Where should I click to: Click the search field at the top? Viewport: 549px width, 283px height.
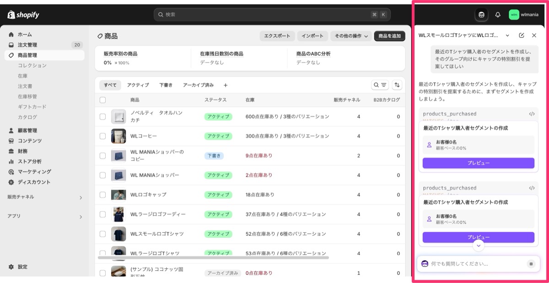pyautogui.click(x=272, y=15)
